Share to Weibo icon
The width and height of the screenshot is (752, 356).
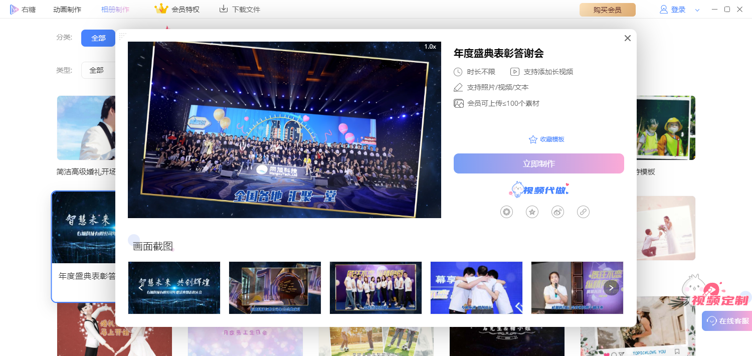557,212
